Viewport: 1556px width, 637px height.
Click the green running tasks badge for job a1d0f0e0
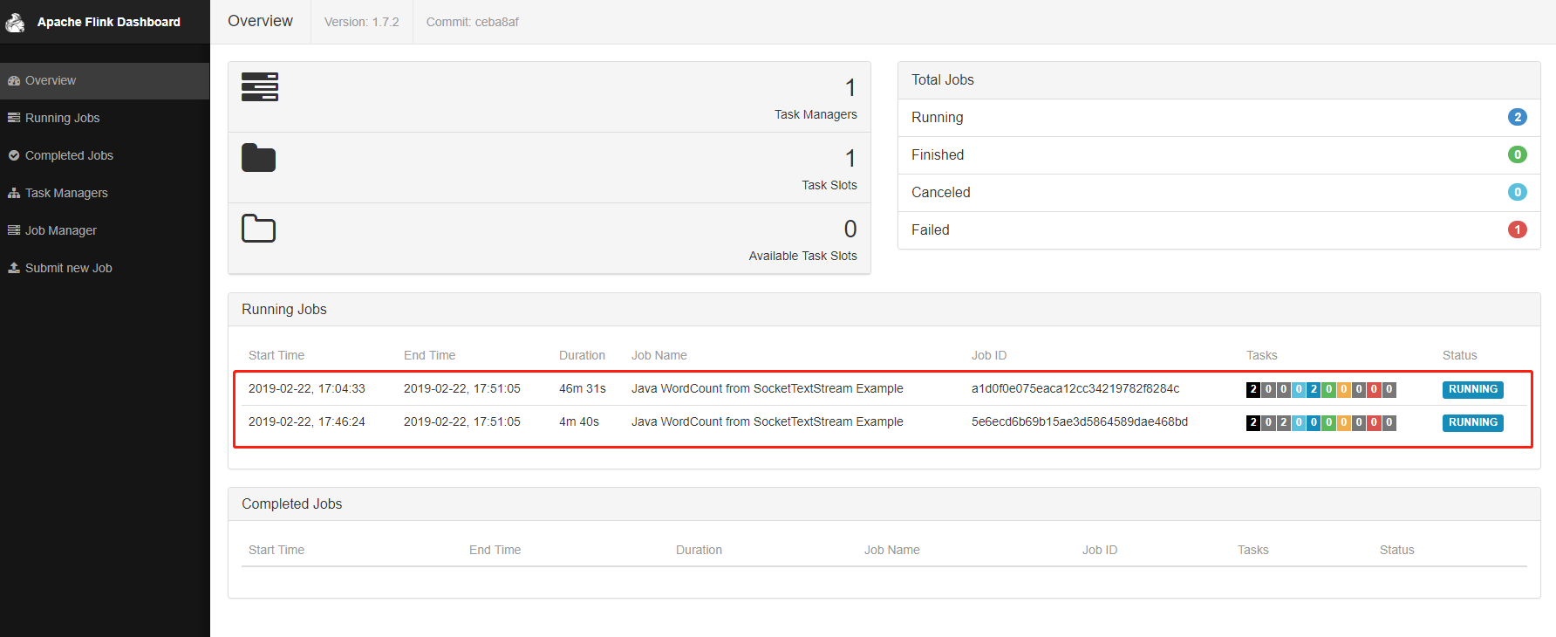tap(1329, 389)
